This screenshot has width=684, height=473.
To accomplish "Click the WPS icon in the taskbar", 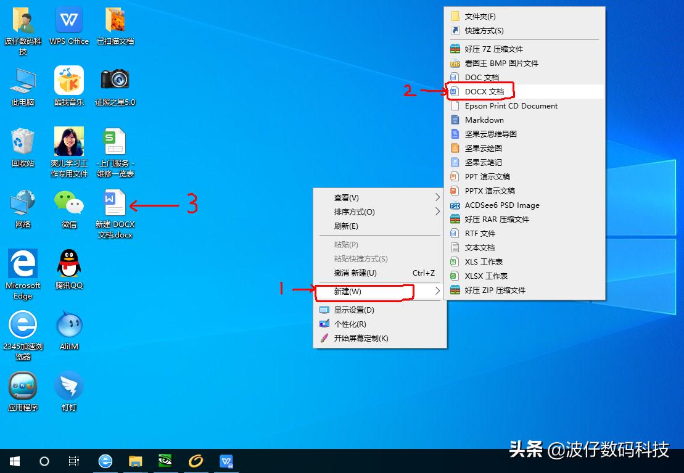I will (226, 461).
